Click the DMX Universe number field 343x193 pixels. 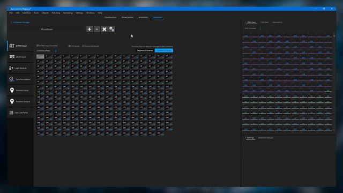[x=260, y=28]
